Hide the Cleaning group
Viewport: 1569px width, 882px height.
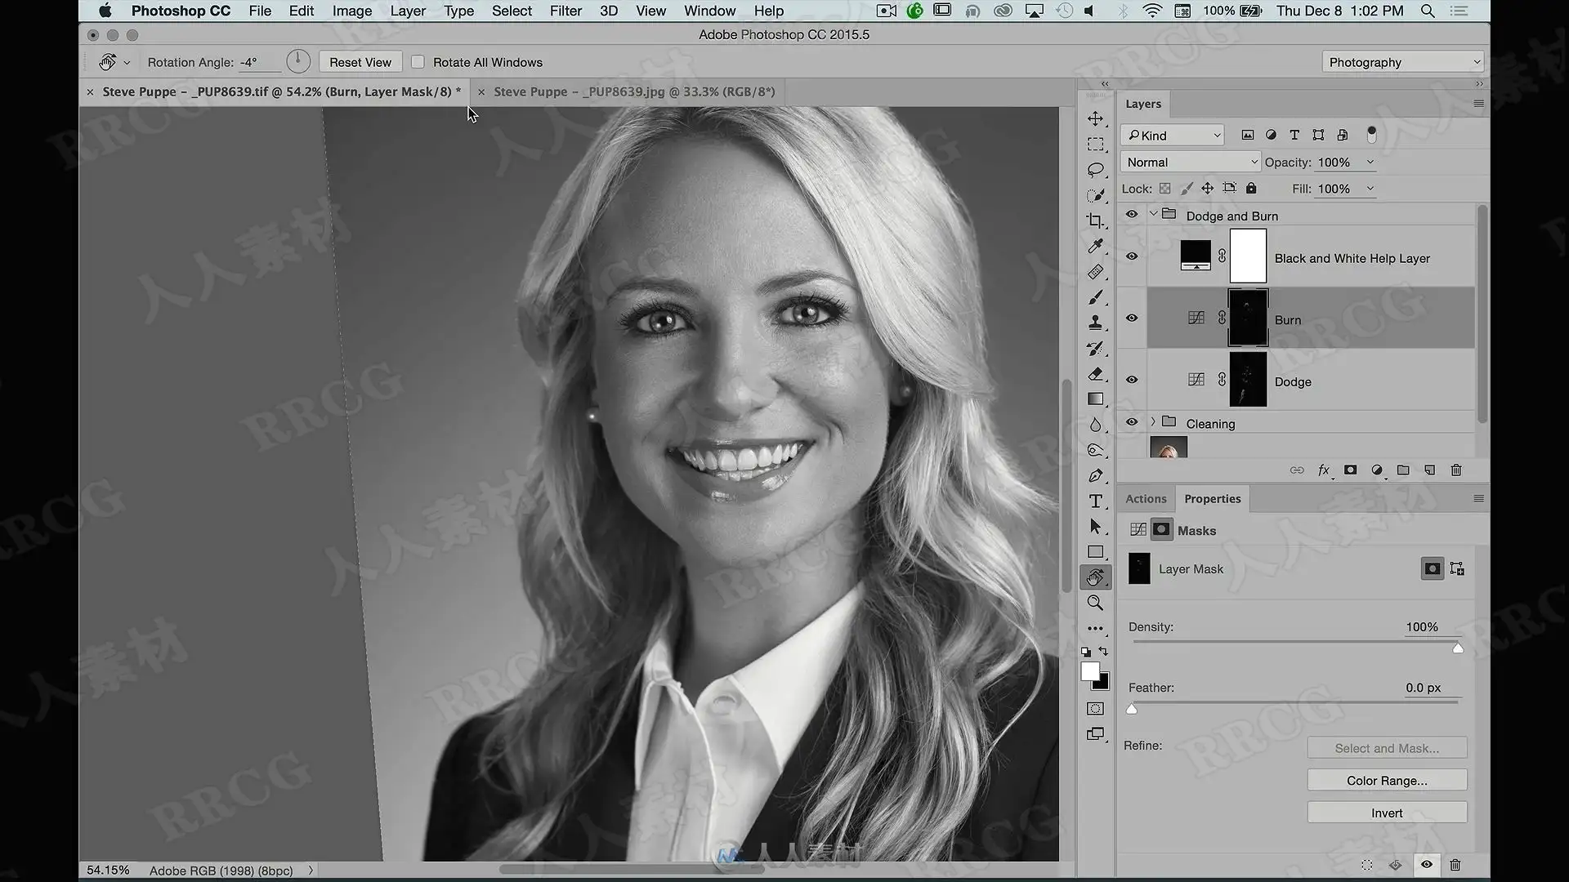[x=1132, y=422]
